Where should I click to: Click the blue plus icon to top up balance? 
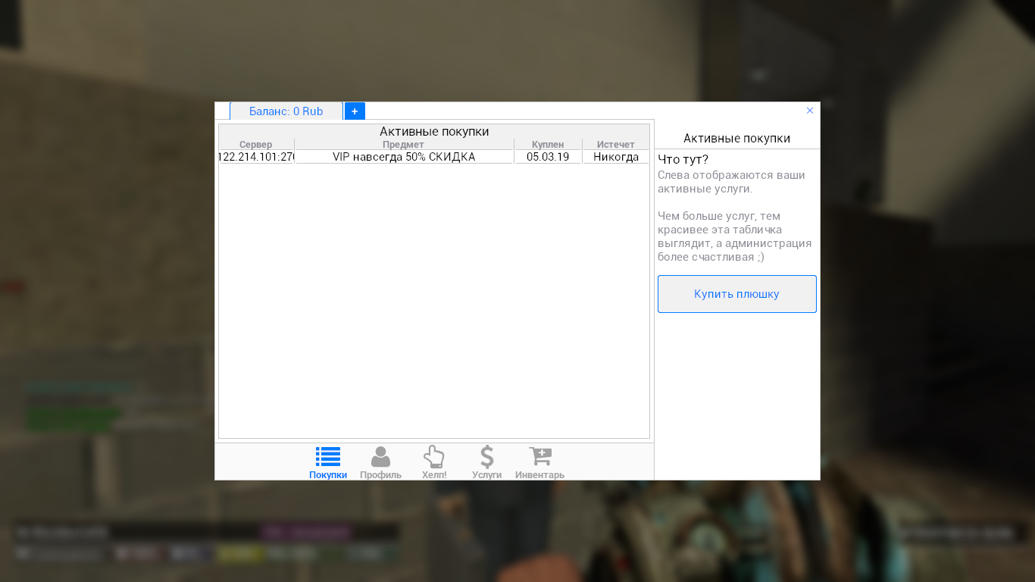point(354,111)
